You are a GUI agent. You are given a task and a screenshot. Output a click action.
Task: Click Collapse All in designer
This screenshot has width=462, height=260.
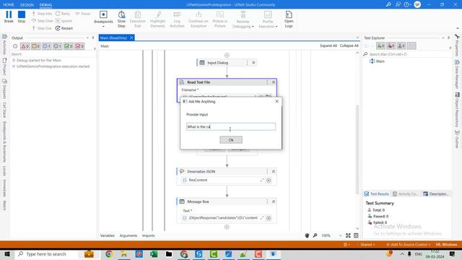pos(349,45)
